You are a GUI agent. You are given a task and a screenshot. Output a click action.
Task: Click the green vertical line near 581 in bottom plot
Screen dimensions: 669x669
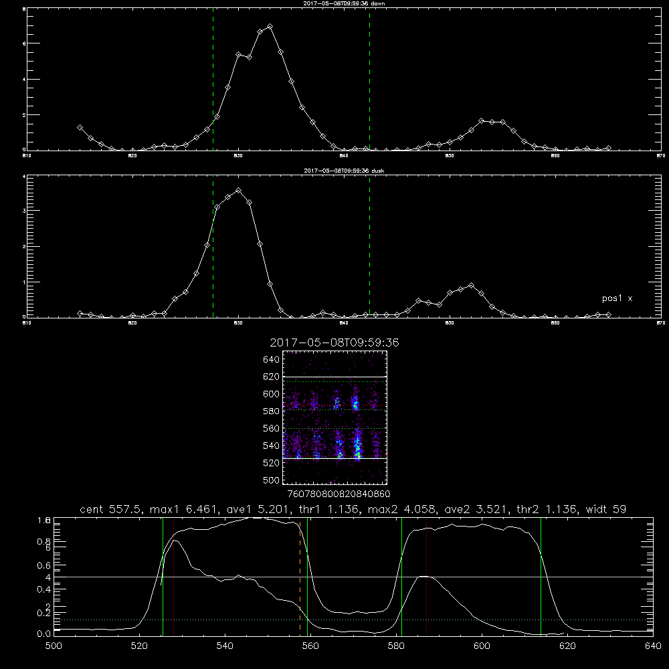(401, 577)
